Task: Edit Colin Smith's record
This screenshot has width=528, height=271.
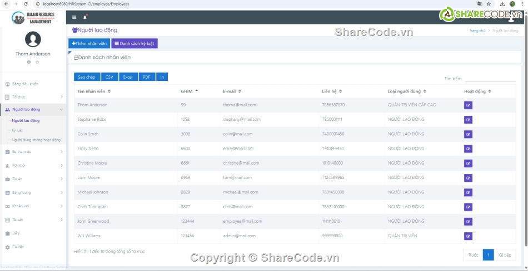Action: pyautogui.click(x=468, y=134)
